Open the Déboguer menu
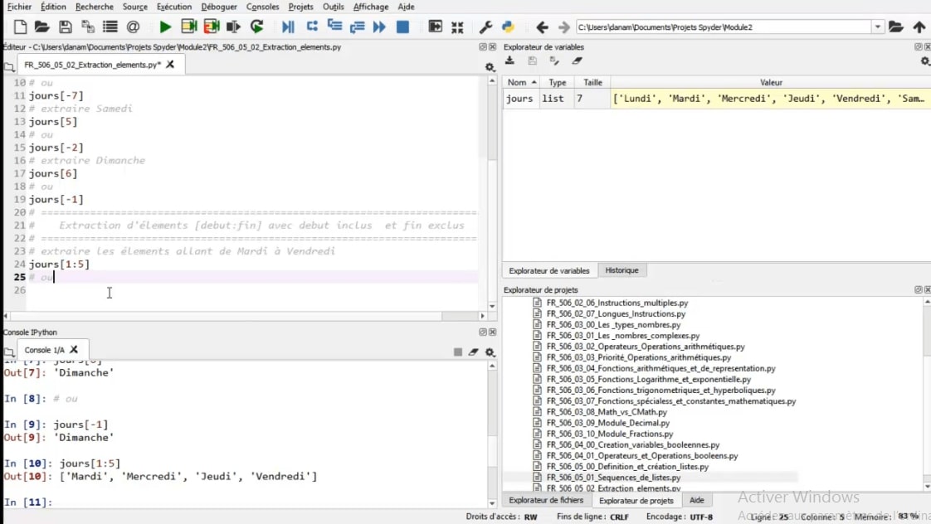 [219, 7]
